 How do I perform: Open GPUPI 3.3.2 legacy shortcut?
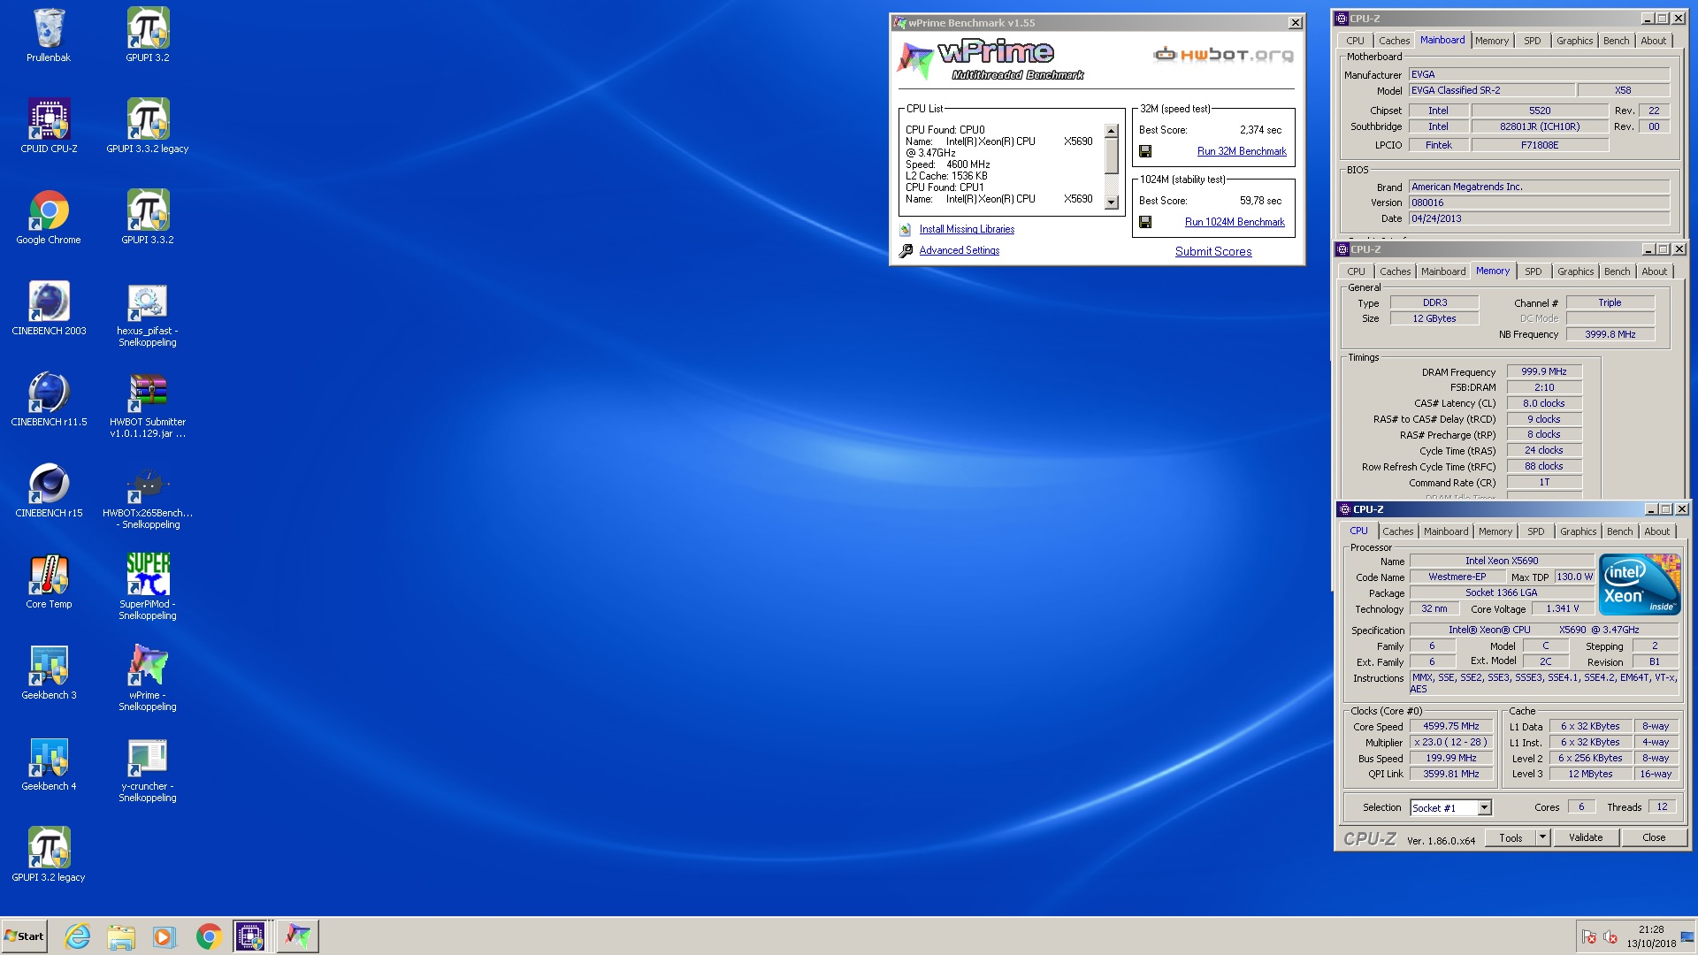[x=148, y=126]
